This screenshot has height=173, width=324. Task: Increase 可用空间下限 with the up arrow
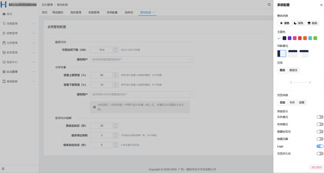pos(115,49)
